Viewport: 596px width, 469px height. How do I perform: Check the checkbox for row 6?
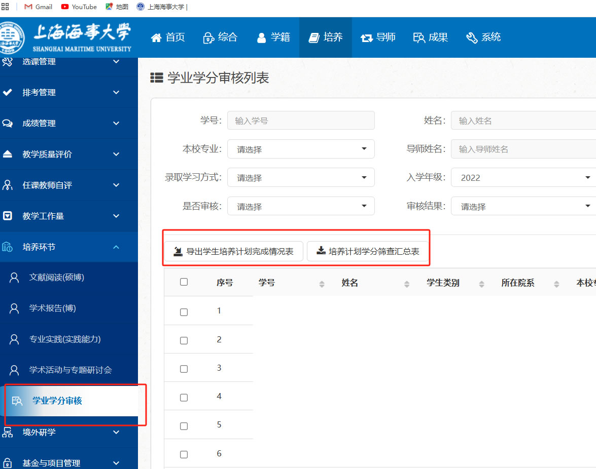184,454
